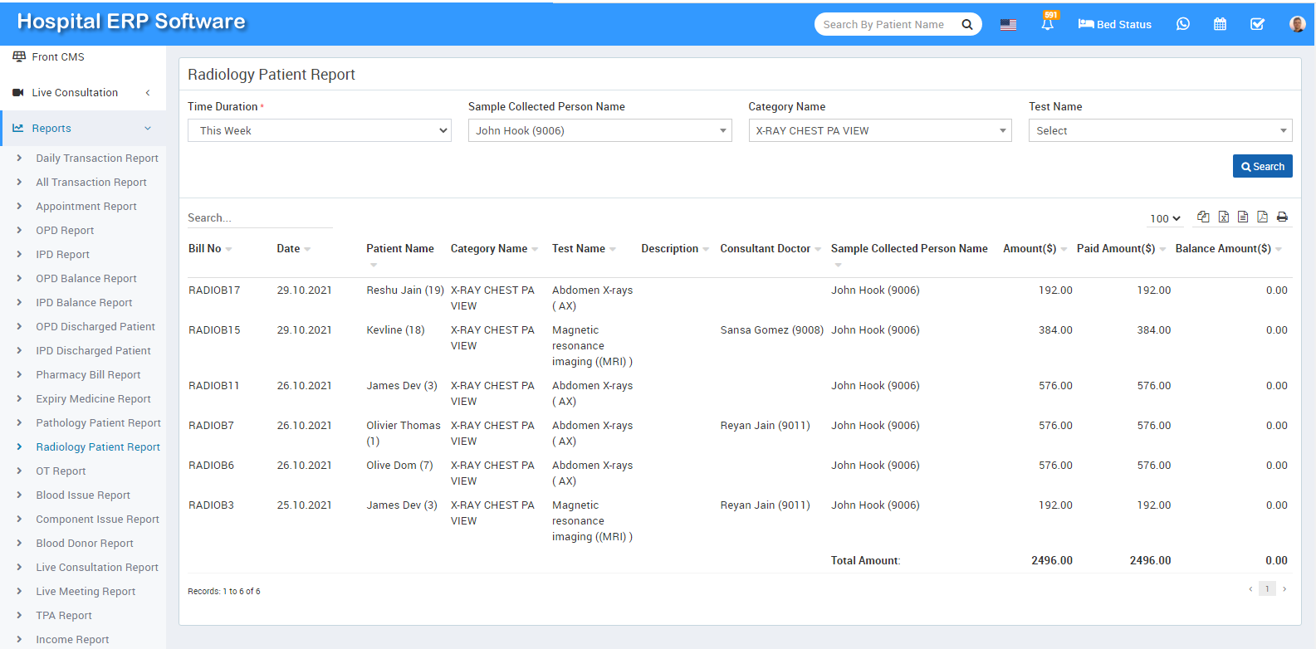
Task: Click the blue Search button
Action: pos(1262,166)
